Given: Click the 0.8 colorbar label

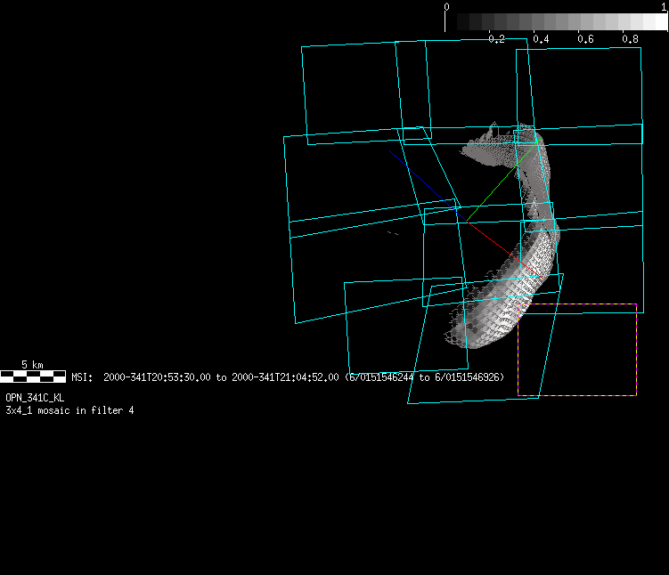Looking at the screenshot, I should pyautogui.click(x=630, y=39).
